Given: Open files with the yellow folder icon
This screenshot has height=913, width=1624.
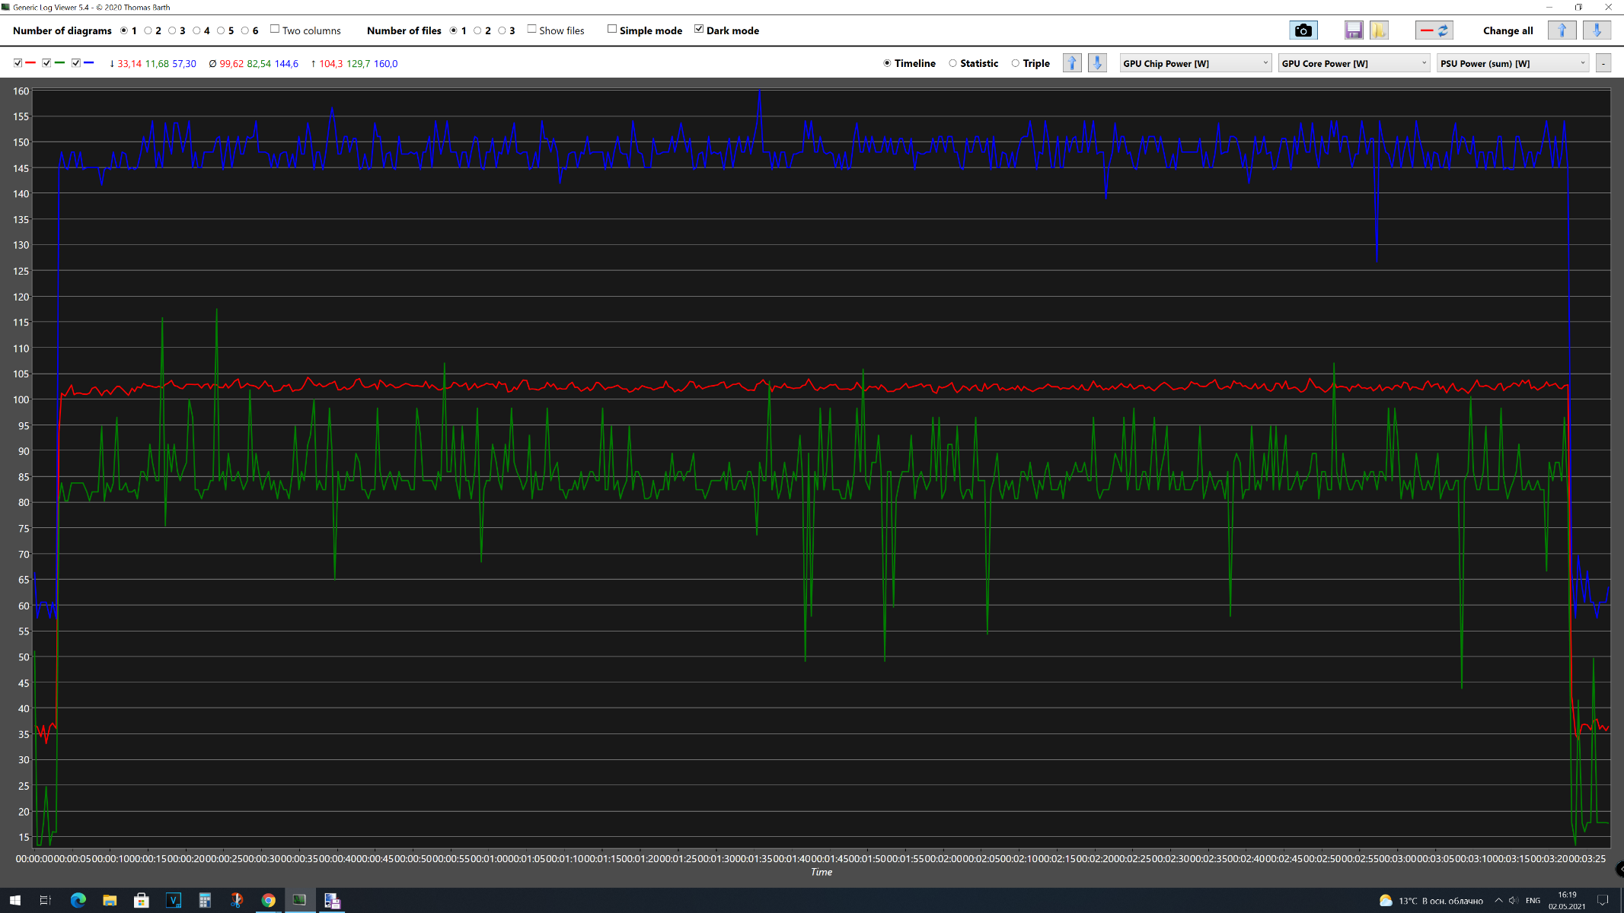Looking at the screenshot, I should click(1379, 30).
